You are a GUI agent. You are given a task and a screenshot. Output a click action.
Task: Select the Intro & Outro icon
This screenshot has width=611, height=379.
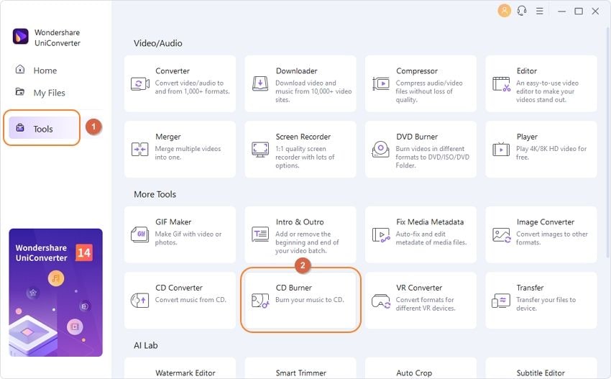260,234
